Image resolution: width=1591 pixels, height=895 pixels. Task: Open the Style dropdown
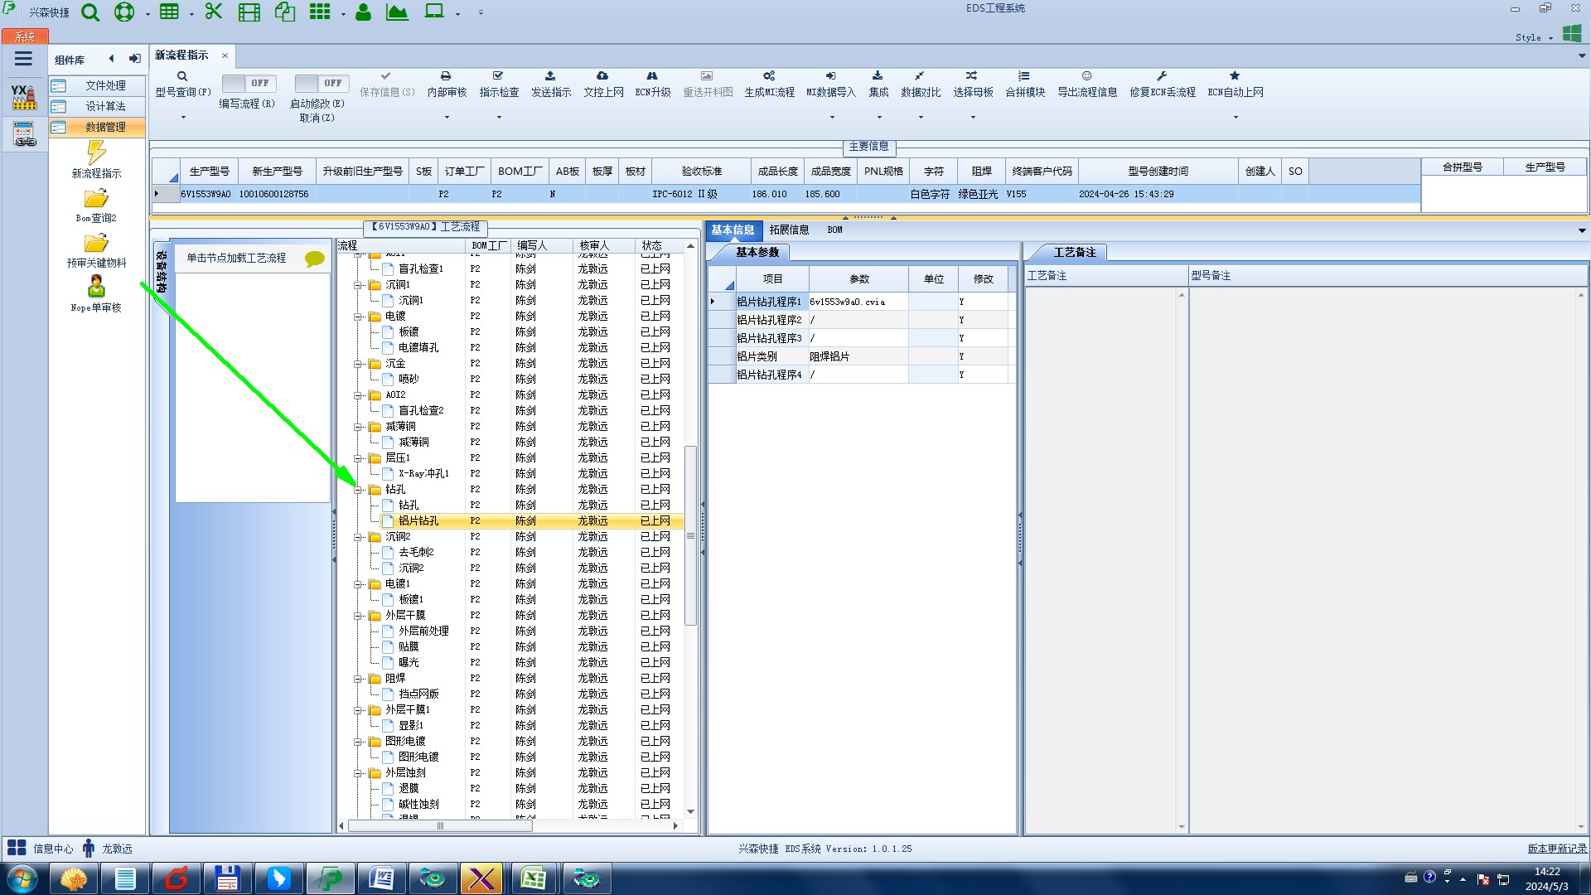point(1534,37)
